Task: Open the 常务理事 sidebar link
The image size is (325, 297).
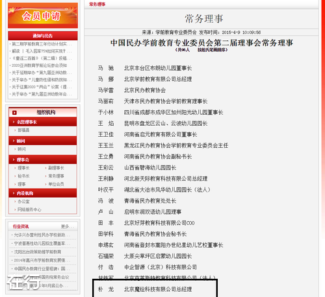Action: pos(56,176)
